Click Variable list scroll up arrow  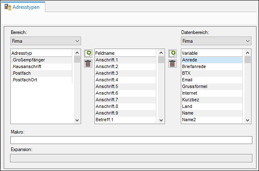247,53
